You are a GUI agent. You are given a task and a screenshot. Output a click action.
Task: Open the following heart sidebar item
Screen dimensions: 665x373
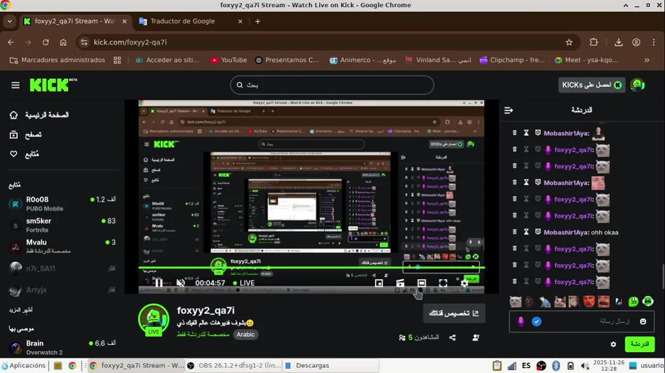[x=24, y=154]
